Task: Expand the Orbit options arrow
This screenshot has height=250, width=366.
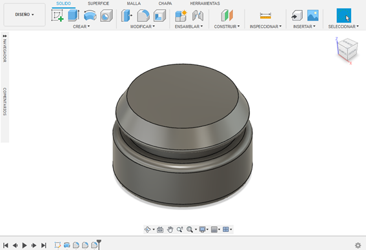Action: click(x=154, y=229)
